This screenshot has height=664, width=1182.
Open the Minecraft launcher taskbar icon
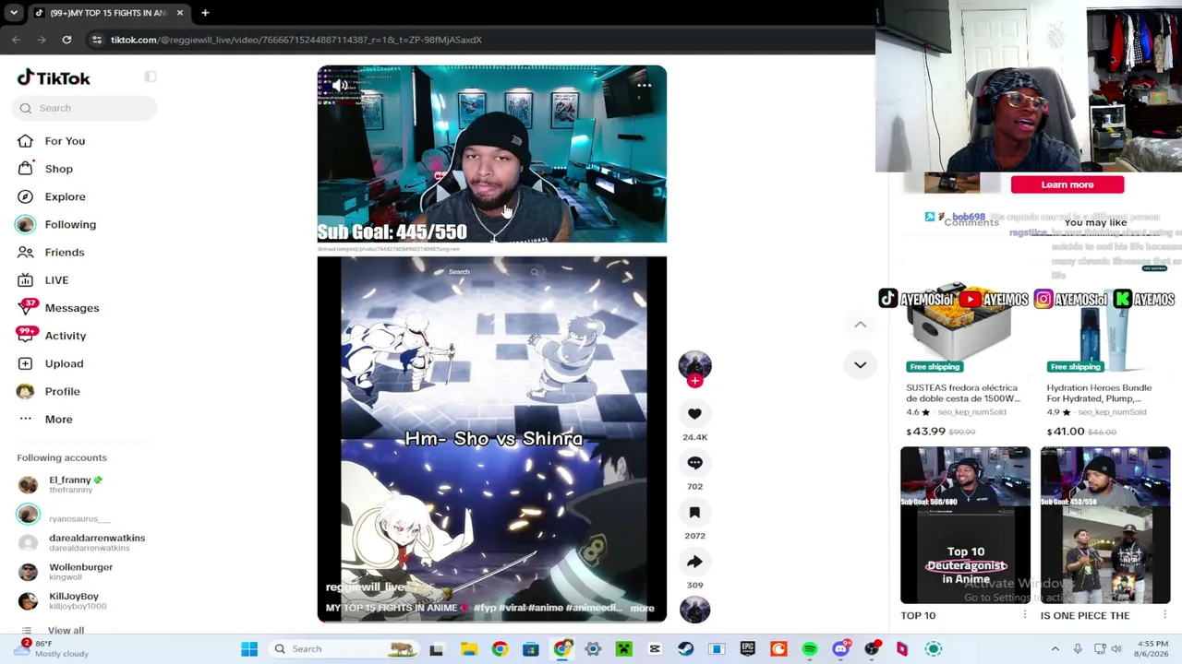click(623, 649)
